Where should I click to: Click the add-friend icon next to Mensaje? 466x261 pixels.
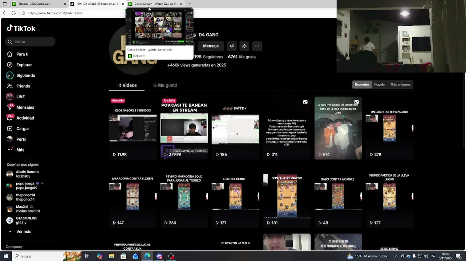[232, 46]
